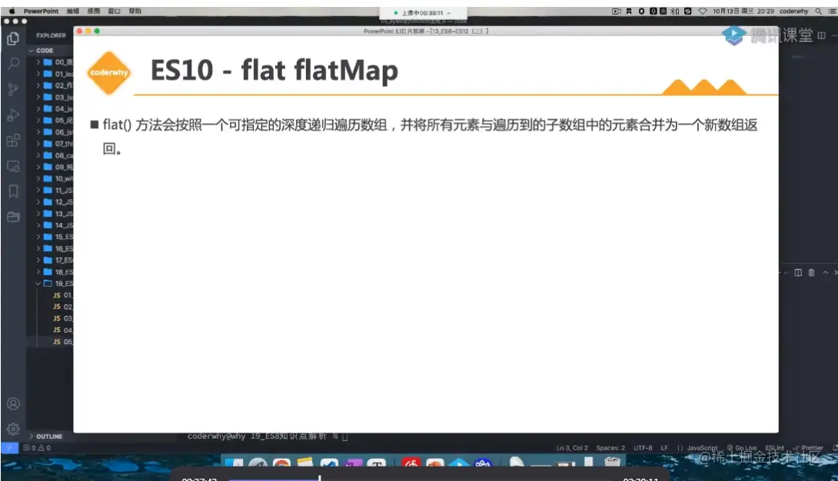Open the 帮助 menu
Image resolution: width=838 pixels, height=481 pixels.
135,12
